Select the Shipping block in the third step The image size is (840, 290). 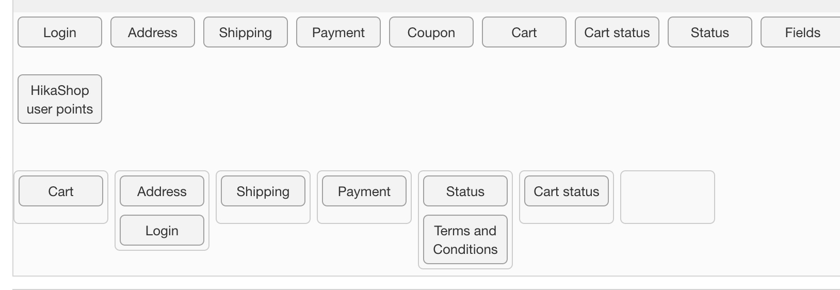(263, 191)
